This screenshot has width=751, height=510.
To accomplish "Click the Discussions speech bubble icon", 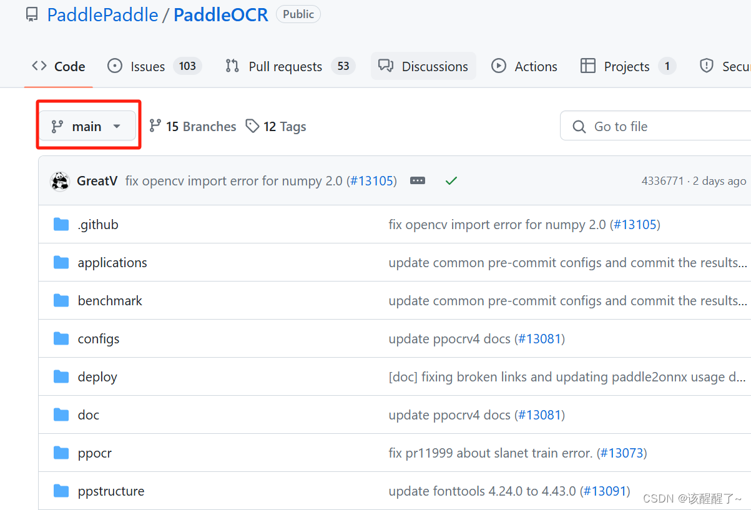I will pos(386,66).
